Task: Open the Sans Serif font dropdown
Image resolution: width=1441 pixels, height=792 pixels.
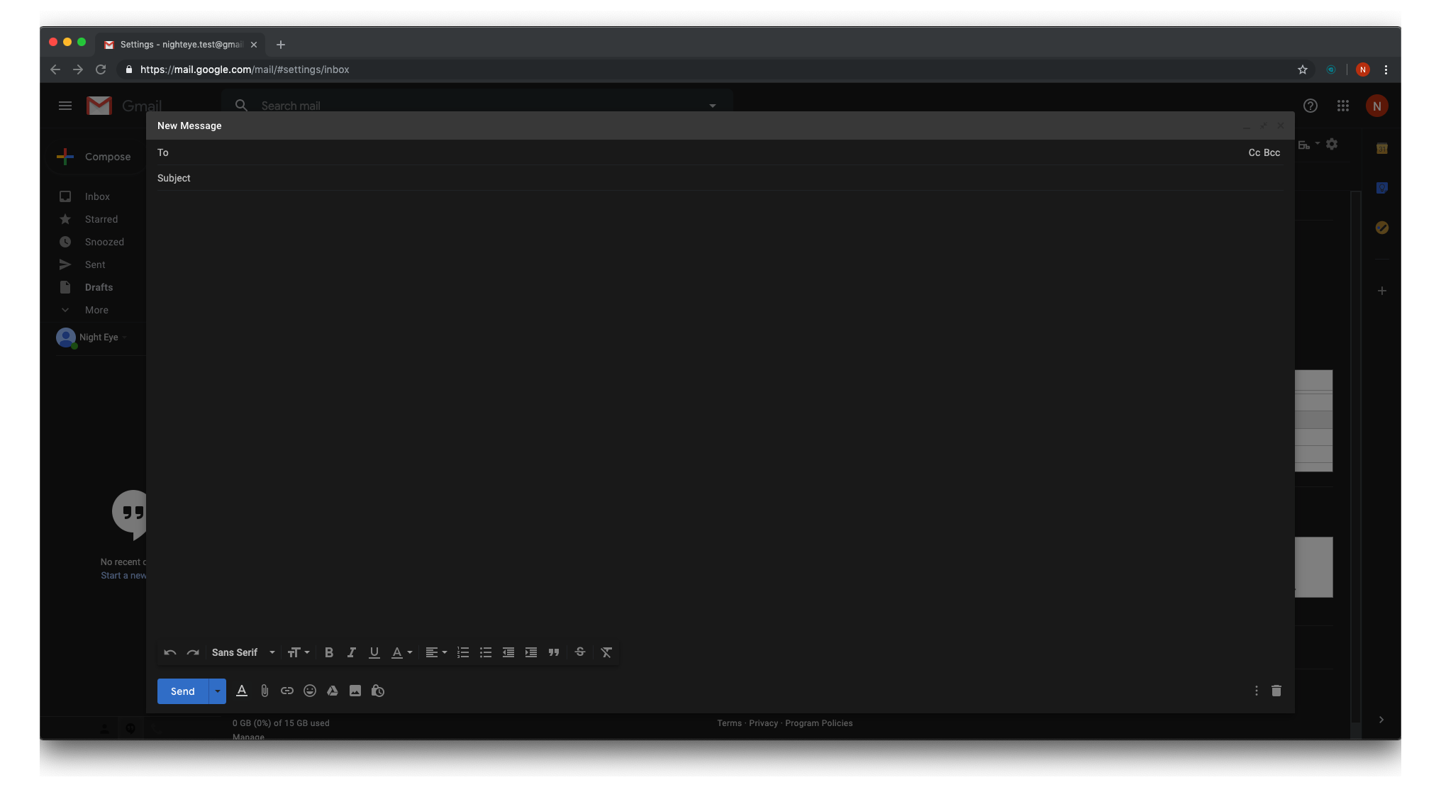Action: [x=243, y=652]
